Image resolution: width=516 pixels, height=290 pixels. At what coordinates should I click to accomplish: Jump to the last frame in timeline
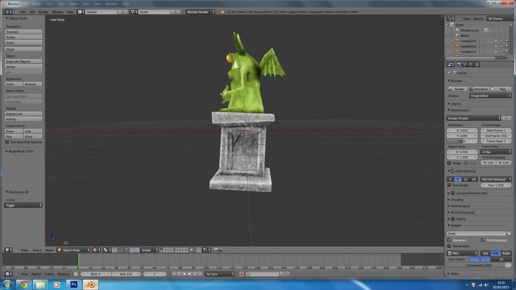click(201, 274)
